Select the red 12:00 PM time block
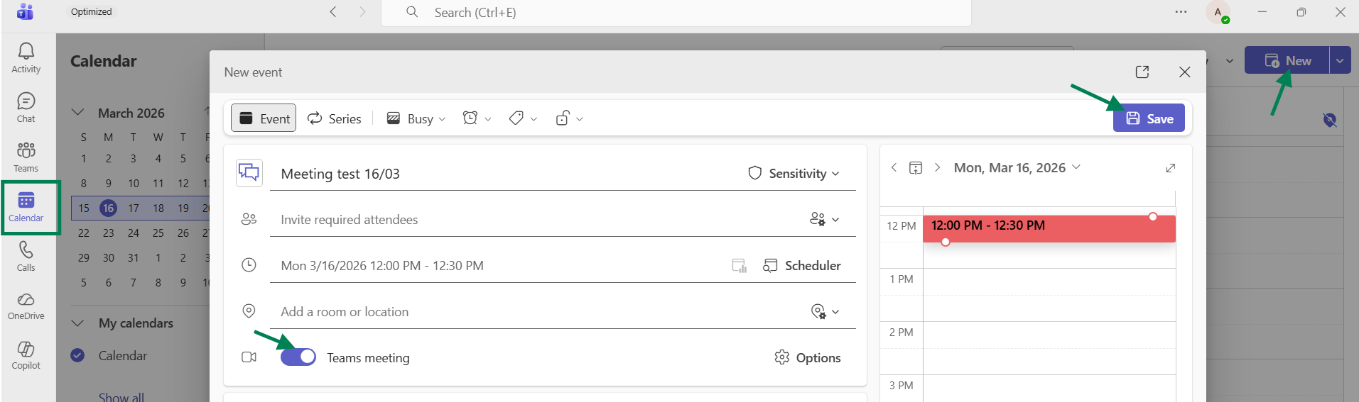This screenshot has height=402, width=1359. tap(1049, 228)
